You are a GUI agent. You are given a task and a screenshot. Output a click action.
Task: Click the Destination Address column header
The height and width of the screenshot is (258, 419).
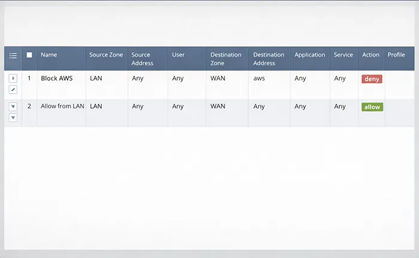269,59
